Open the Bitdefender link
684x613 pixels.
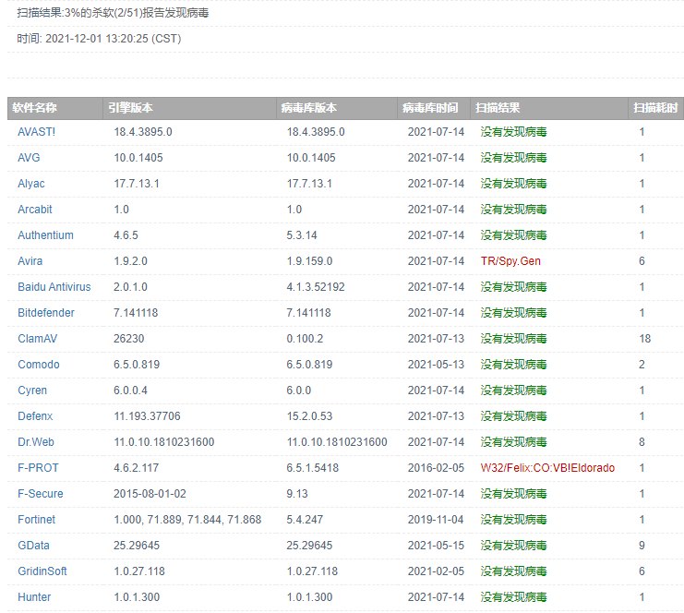pyautogui.click(x=46, y=313)
